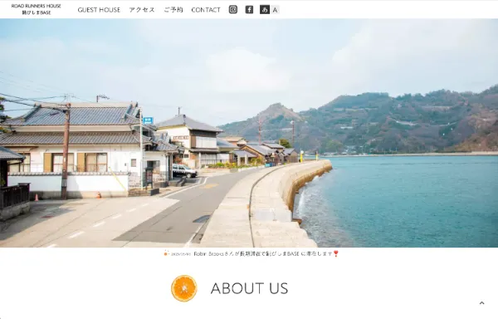Click the back-to-top chevron arrow
This screenshot has height=319, width=498.
[481, 303]
